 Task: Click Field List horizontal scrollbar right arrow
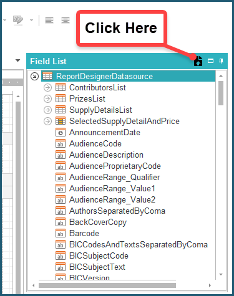pyautogui.click(x=210, y=285)
